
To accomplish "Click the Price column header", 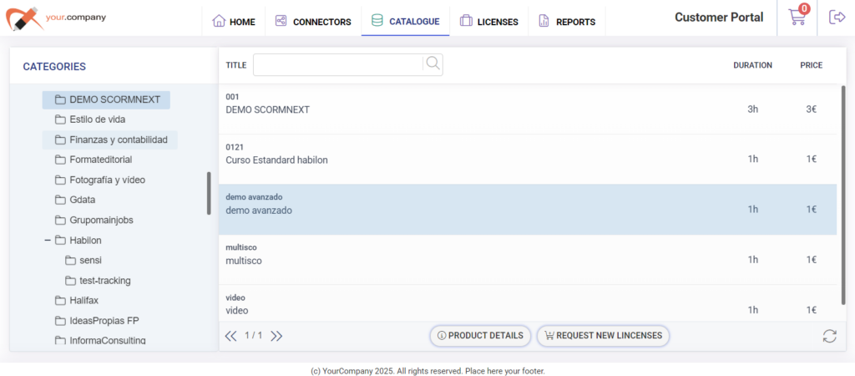I will coord(812,65).
